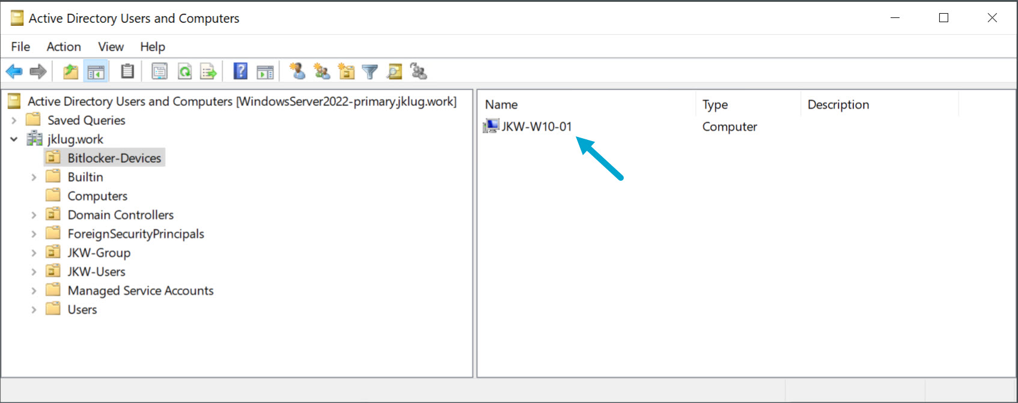Screen dimensions: 1018x403
Task: Expand the Saved Queries node
Action: [14, 120]
